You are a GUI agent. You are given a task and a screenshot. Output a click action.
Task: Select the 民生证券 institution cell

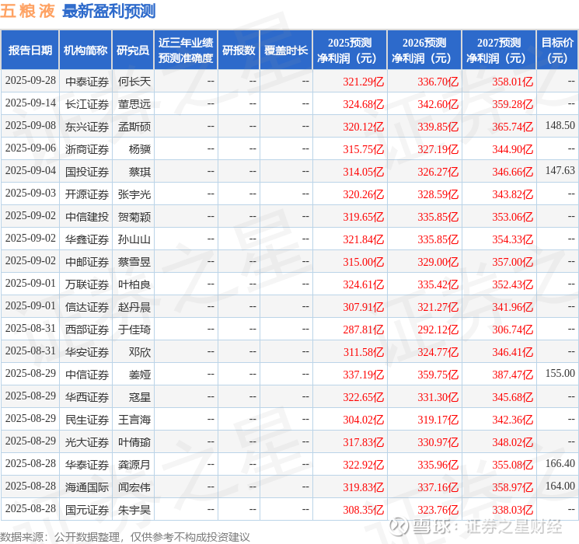pos(87,419)
